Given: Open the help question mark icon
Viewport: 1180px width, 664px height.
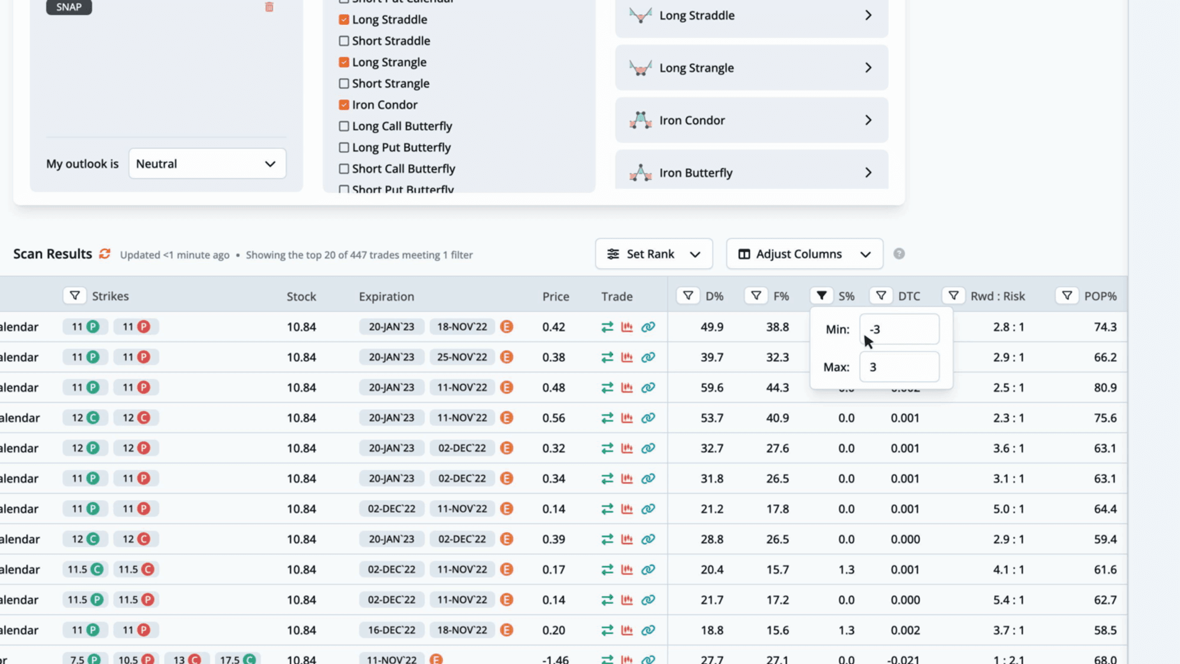Looking at the screenshot, I should pyautogui.click(x=899, y=254).
